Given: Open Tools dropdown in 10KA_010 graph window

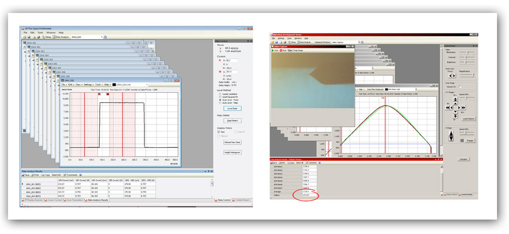Looking at the screenshot, I should point(98,84).
